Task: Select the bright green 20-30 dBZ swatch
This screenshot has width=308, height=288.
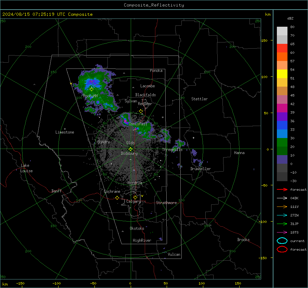Action: (x=282, y=142)
